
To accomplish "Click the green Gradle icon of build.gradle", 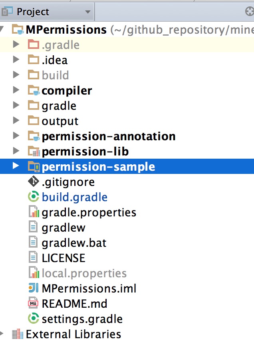I will tap(34, 196).
